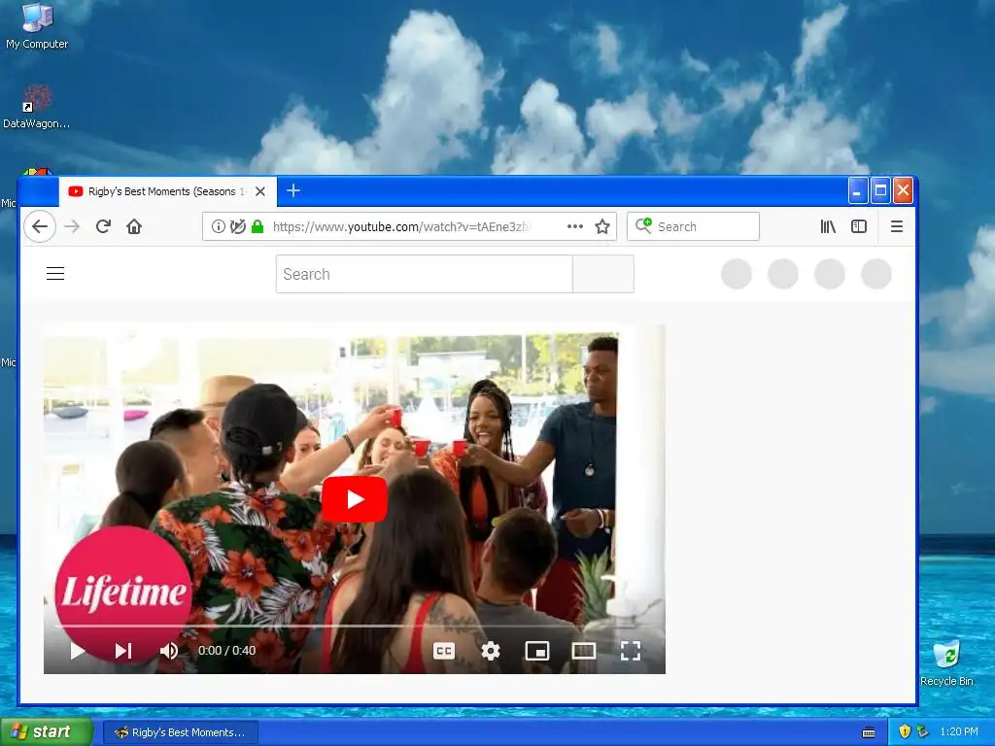Enter fullscreen on the video player

[x=630, y=650]
